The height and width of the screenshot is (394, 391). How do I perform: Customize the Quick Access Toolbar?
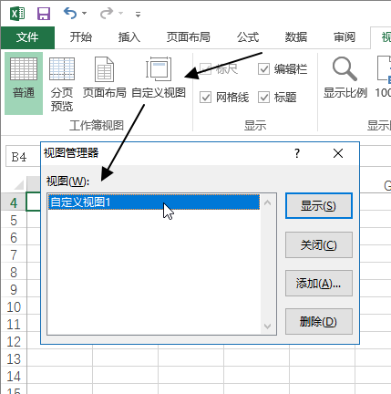(138, 14)
